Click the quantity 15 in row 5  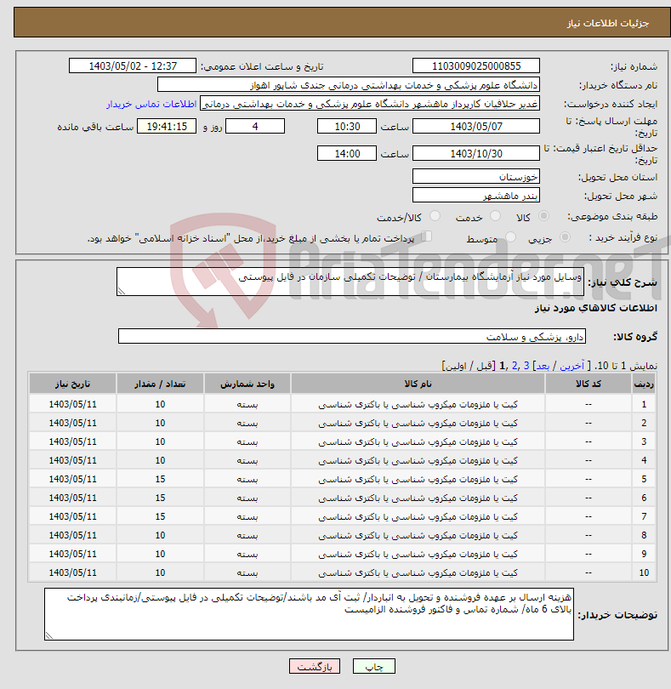[x=160, y=479]
